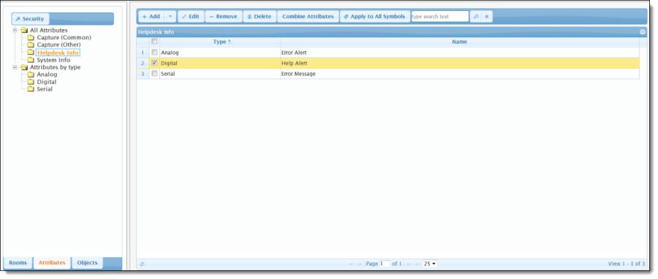Open the Capture (Other) folder
The width and height of the screenshot is (658, 279).
pos(58,45)
